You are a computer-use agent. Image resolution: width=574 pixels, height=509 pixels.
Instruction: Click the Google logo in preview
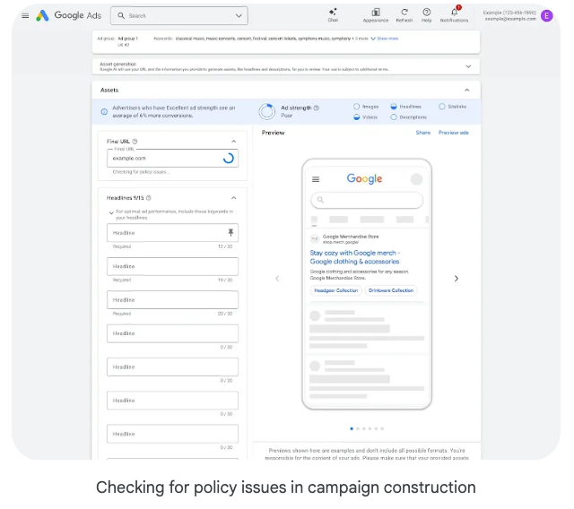click(x=364, y=179)
